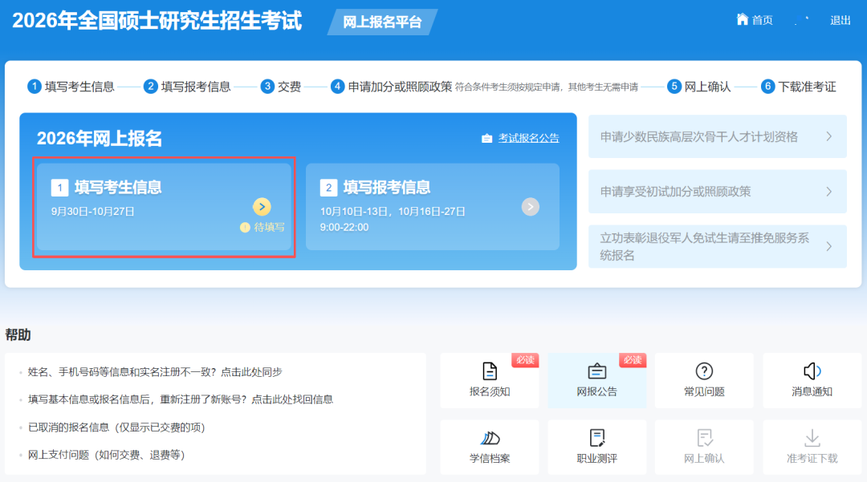Click the yellow arrow in 填写考生信息 card
This screenshot has height=482, width=867.
pos(262,207)
